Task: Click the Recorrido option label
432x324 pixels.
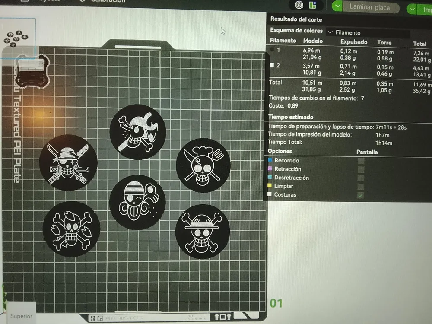Action: click(x=286, y=161)
